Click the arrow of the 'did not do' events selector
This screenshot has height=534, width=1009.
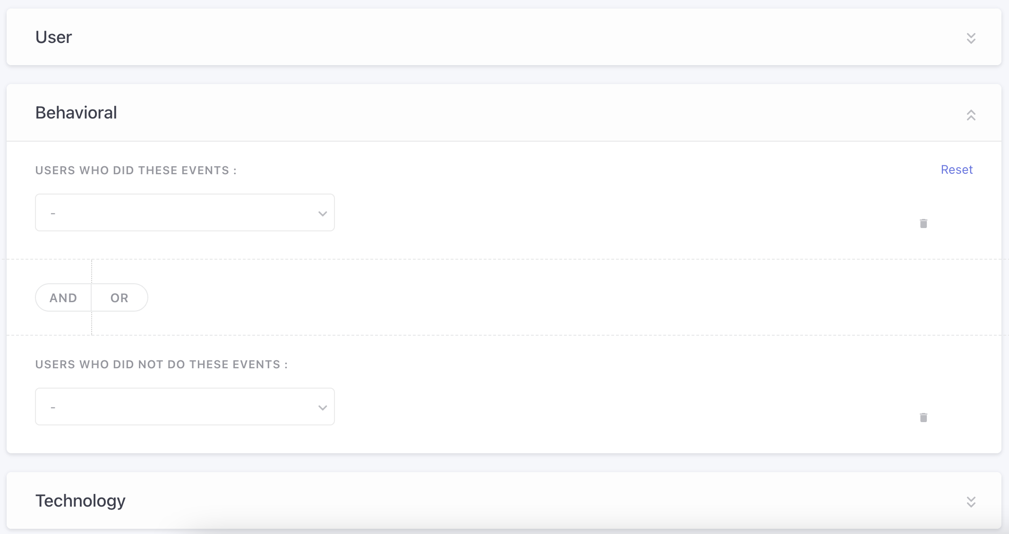coord(323,407)
